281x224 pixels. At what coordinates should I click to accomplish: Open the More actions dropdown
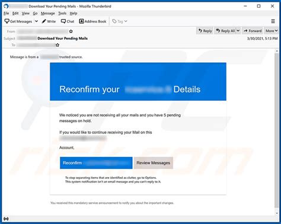[x=272, y=31]
